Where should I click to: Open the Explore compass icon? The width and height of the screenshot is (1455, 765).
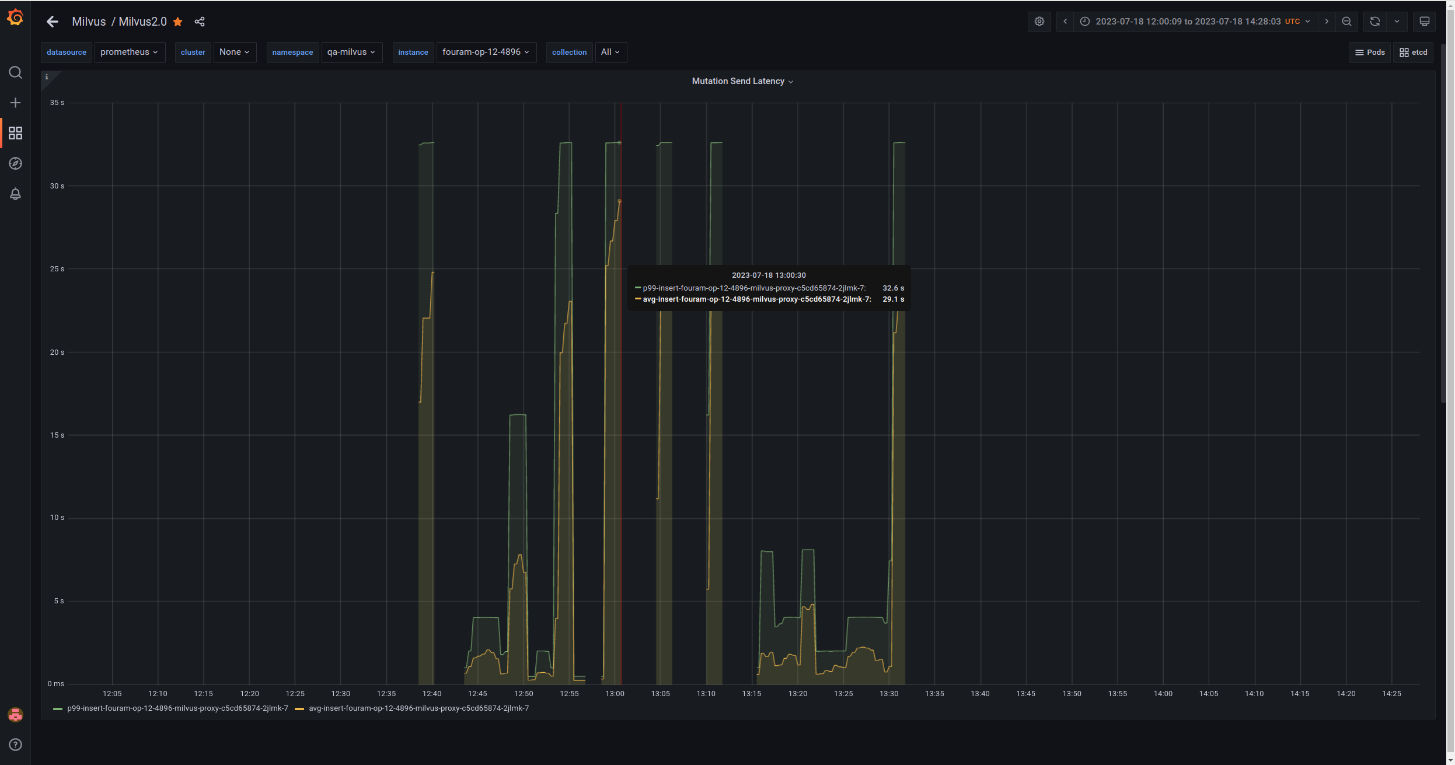(15, 163)
